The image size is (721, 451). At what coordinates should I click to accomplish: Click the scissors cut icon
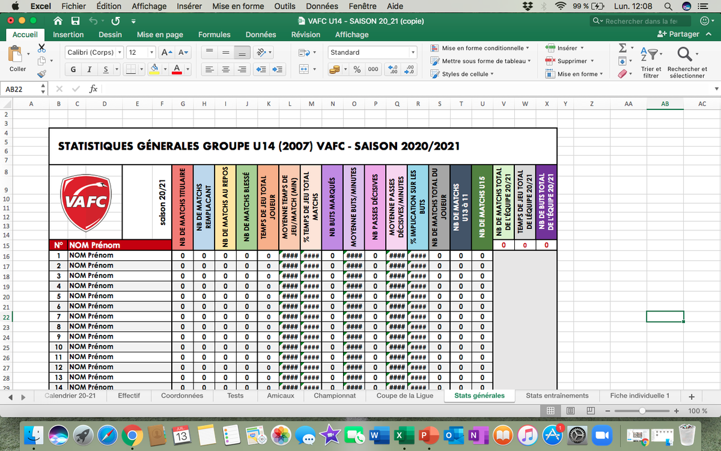(41, 48)
